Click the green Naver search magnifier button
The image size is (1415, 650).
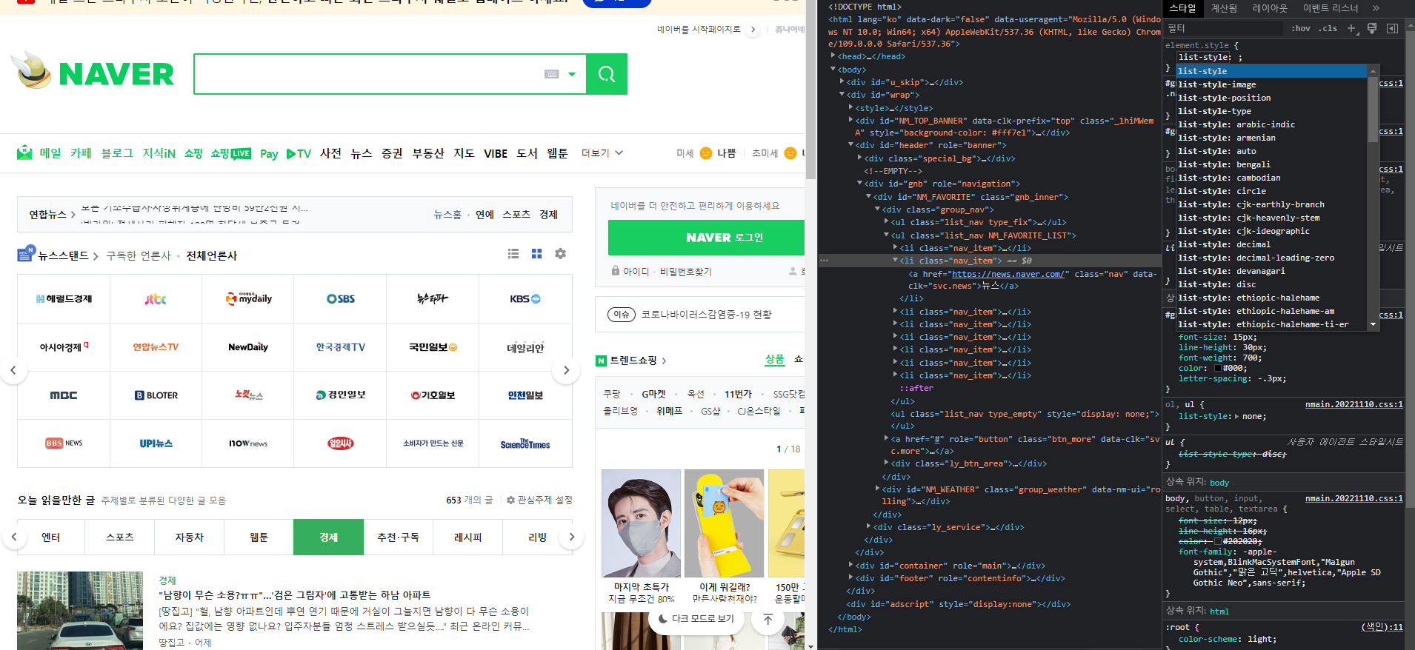[607, 74]
